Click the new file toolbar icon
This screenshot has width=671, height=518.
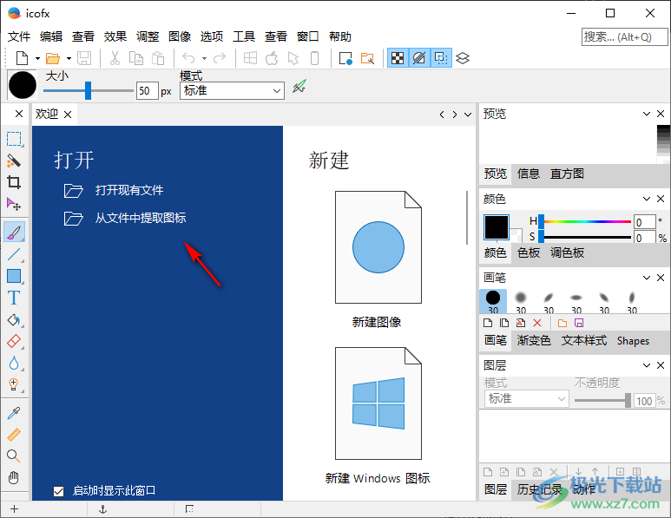[x=22, y=58]
